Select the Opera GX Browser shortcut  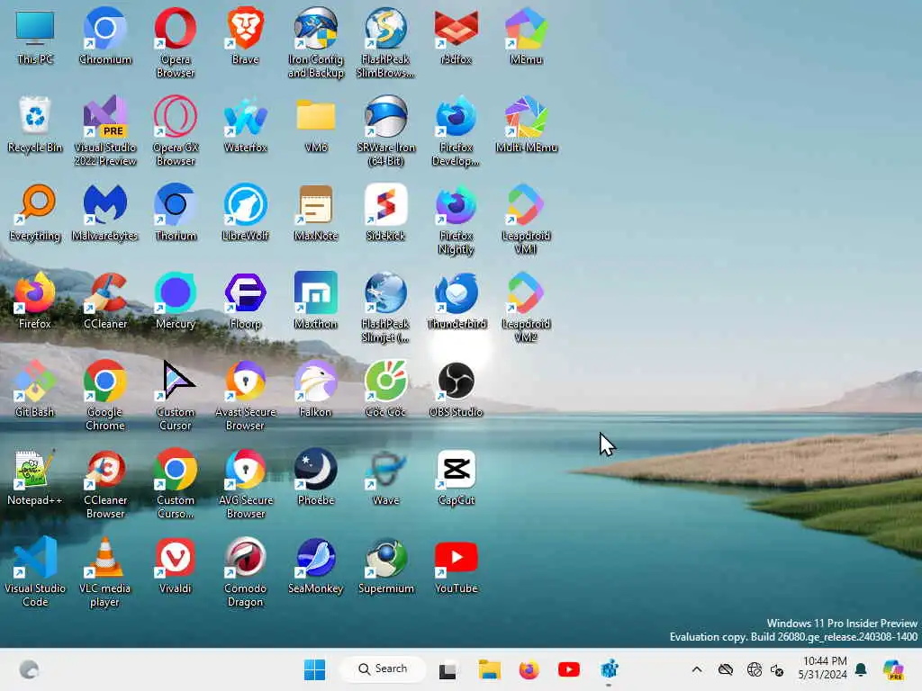pyautogui.click(x=176, y=131)
